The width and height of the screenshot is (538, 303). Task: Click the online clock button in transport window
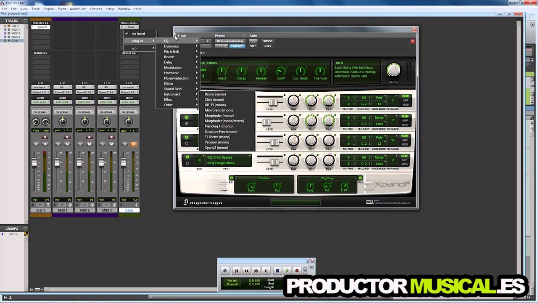pyautogui.click(x=225, y=271)
